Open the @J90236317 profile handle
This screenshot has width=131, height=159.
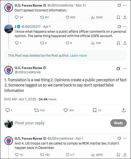click(x=31, y=27)
